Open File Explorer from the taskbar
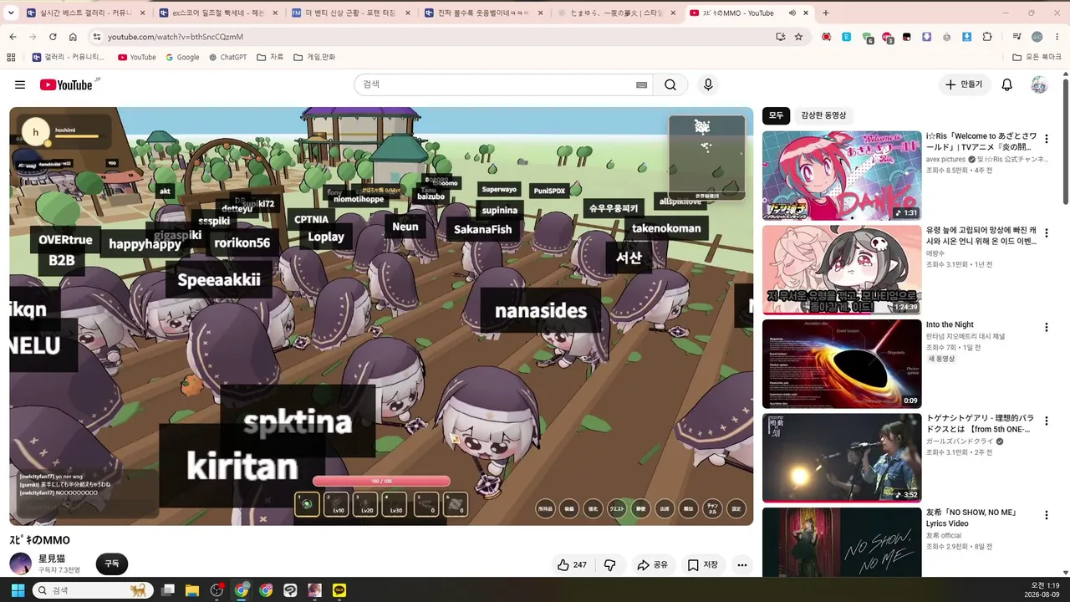The width and height of the screenshot is (1070, 602). pos(192,590)
